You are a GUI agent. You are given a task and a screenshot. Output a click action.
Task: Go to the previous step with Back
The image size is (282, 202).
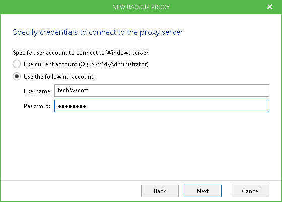click(160, 191)
